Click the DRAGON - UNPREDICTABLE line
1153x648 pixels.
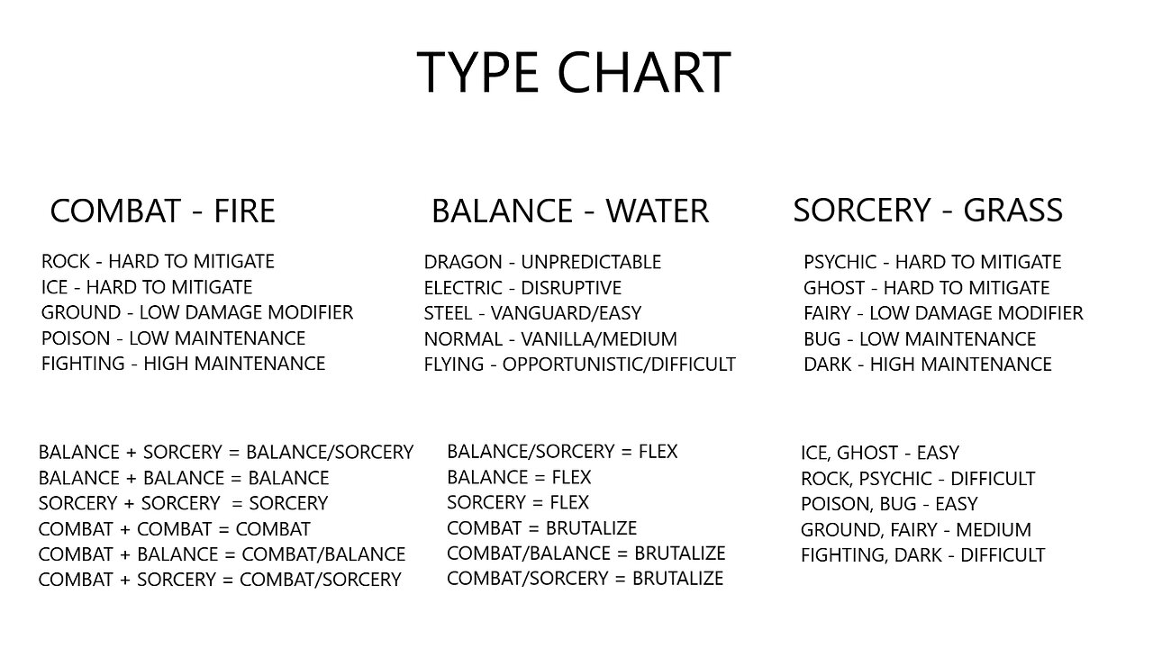542,263
